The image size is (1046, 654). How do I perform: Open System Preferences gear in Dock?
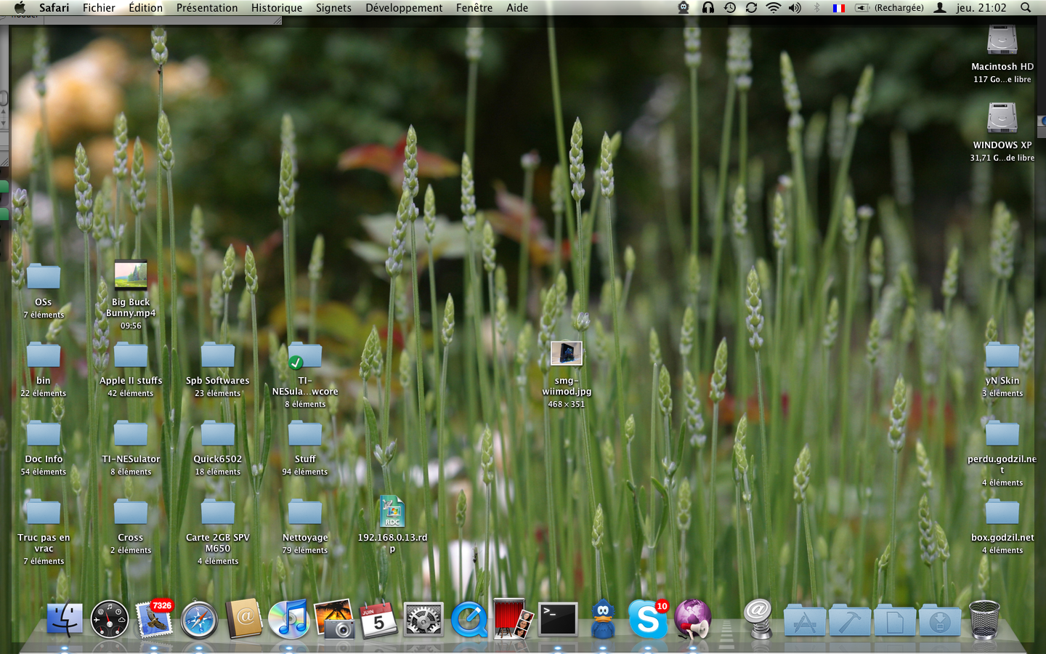(423, 620)
